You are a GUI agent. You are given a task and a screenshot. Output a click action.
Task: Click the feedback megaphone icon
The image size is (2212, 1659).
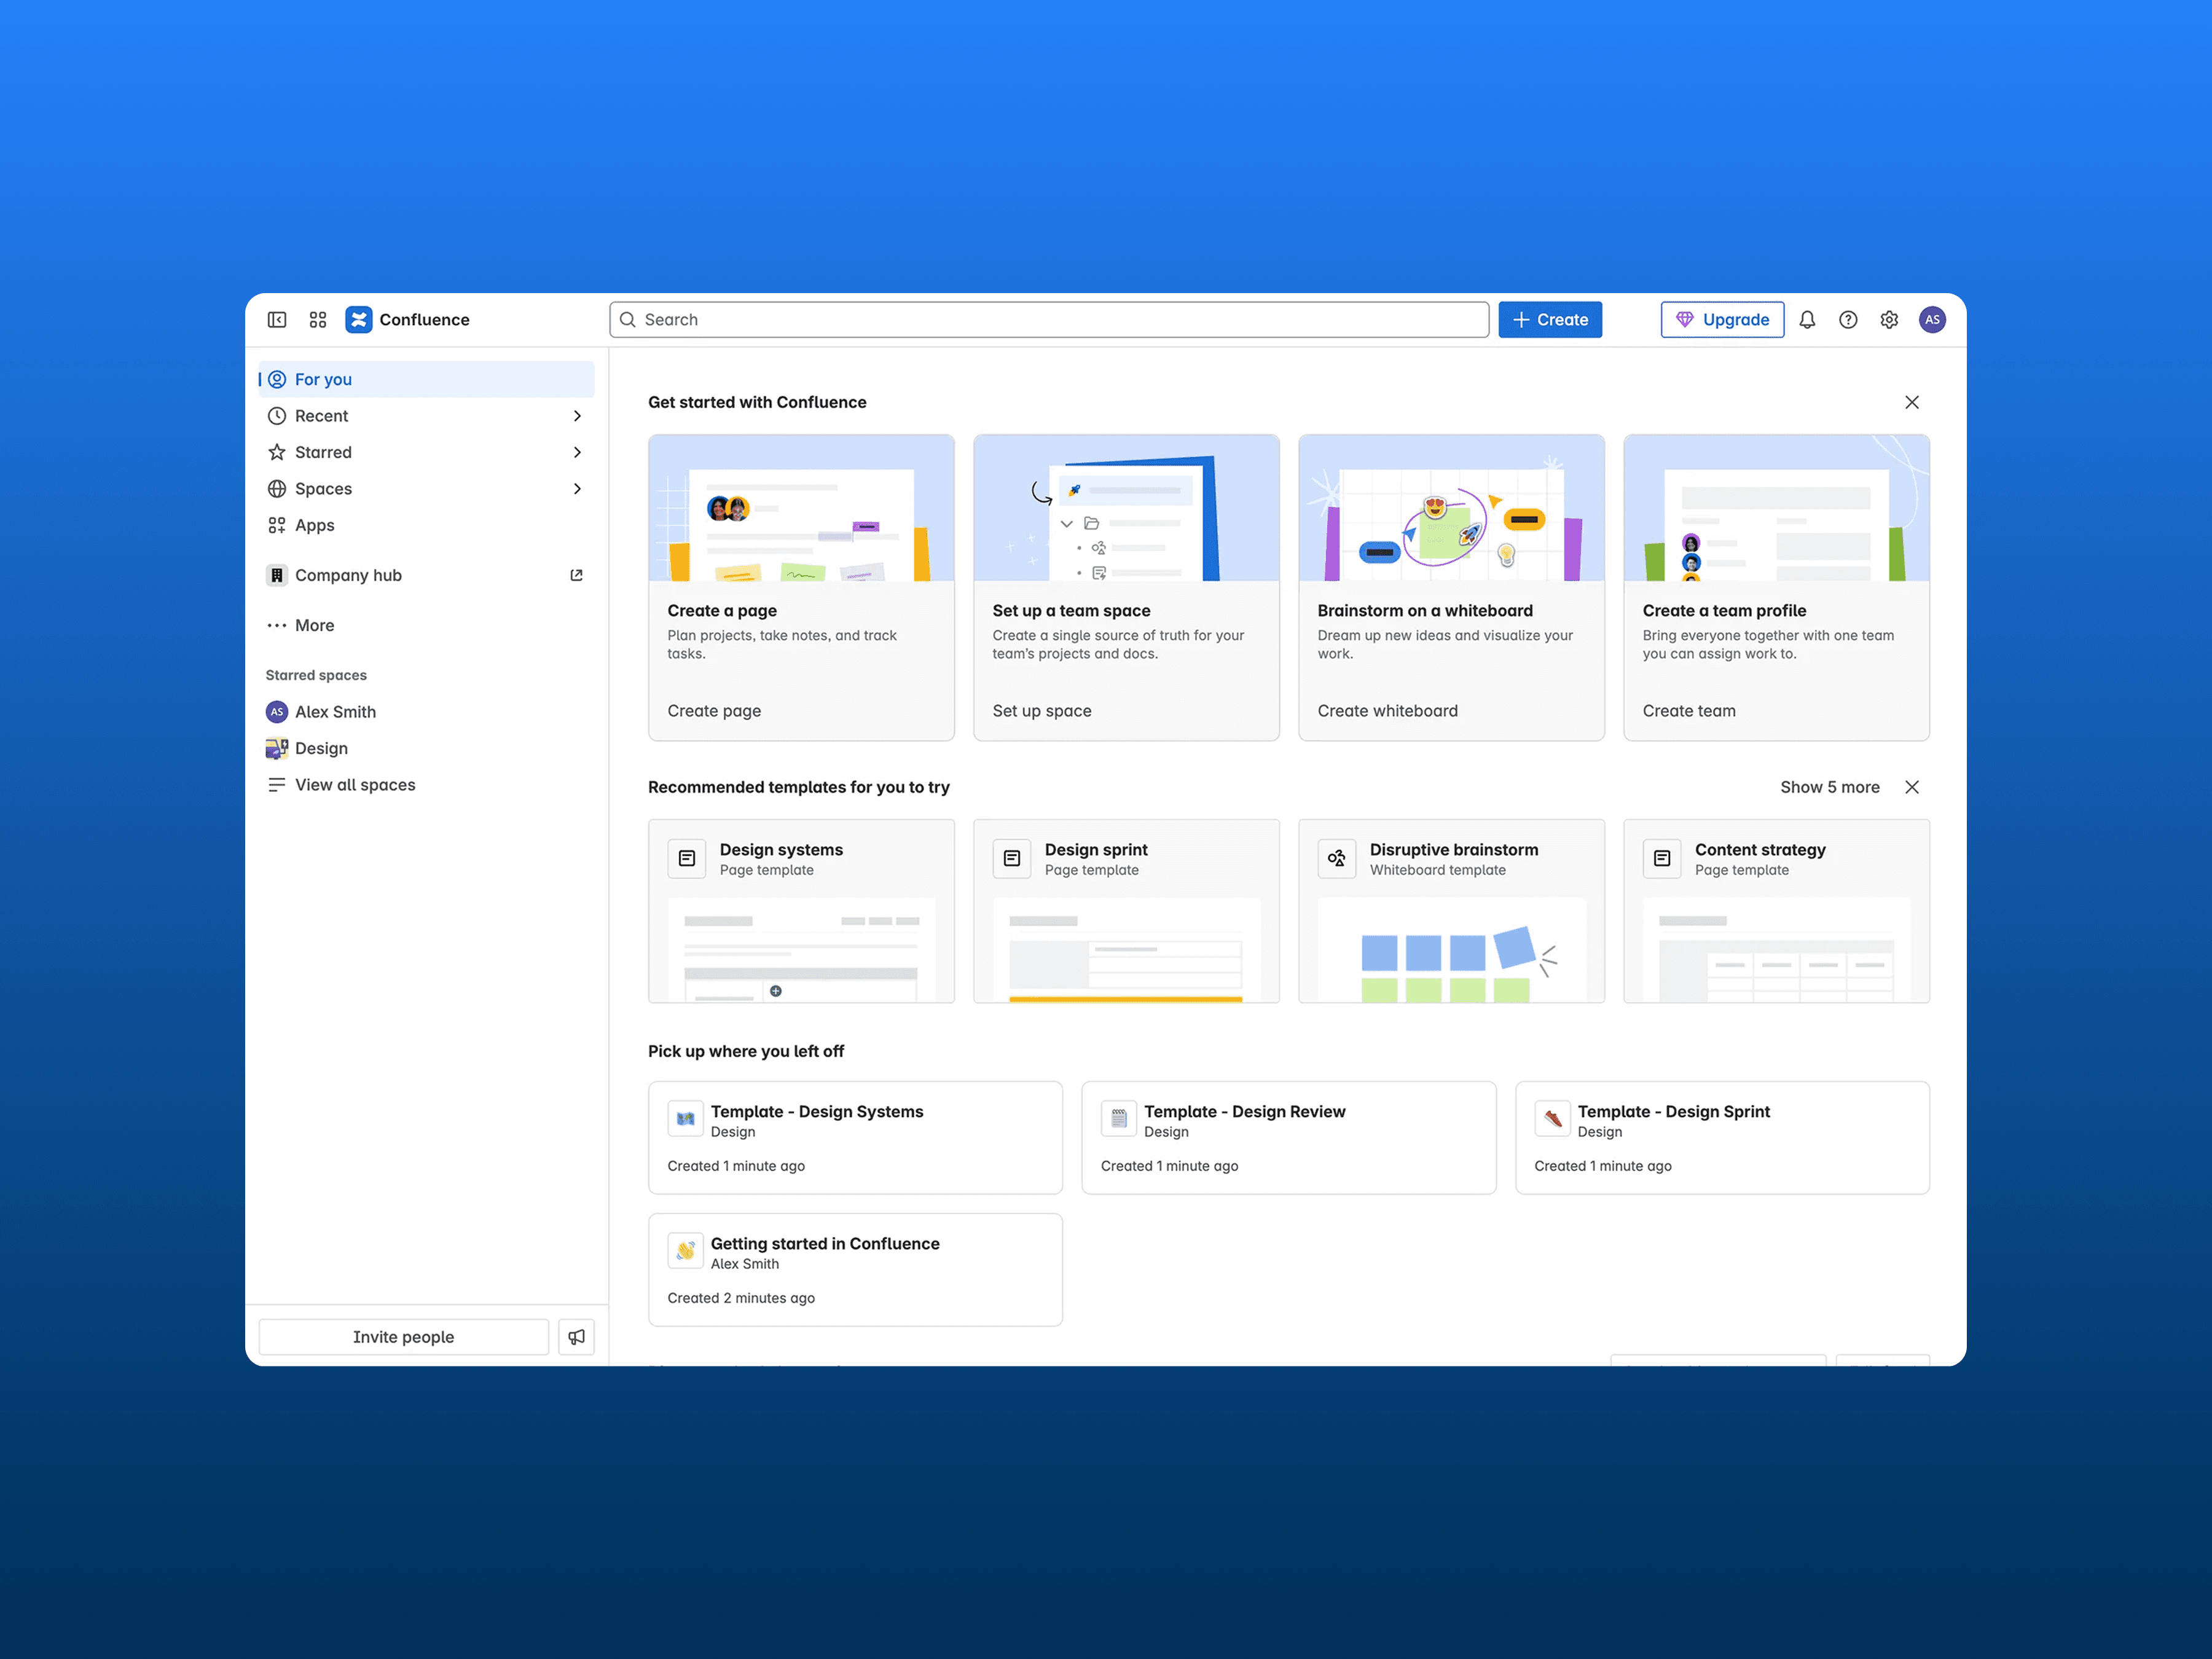click(x=577, y=1337)
